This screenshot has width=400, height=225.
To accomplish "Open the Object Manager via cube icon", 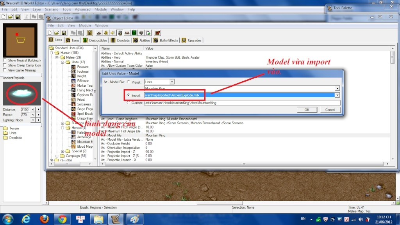I will click(141, 33).
